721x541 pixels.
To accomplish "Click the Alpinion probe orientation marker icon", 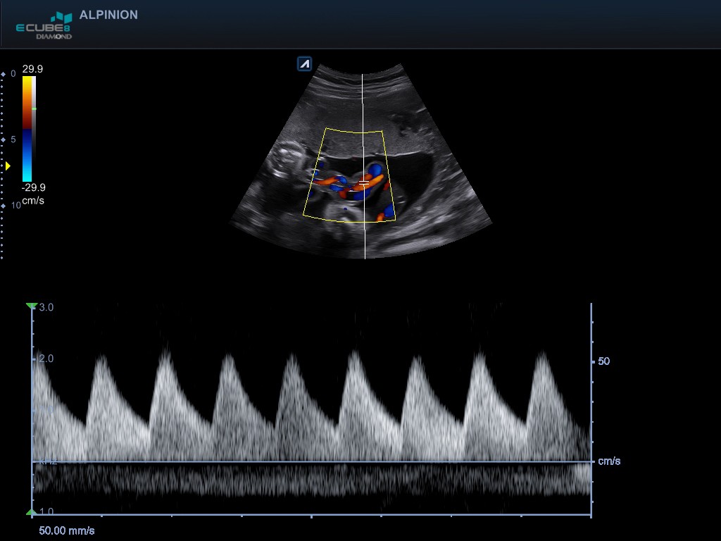I will click(305, 63).
